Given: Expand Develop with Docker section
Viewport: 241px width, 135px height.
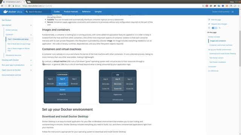Looking at the screenshot, I should (31, 60).
